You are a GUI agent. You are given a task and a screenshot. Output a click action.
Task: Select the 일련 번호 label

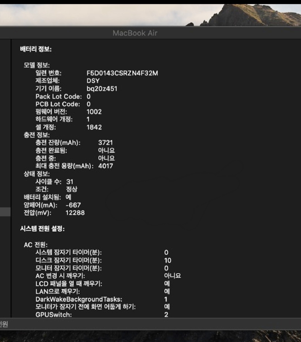(x=48, y=73)
